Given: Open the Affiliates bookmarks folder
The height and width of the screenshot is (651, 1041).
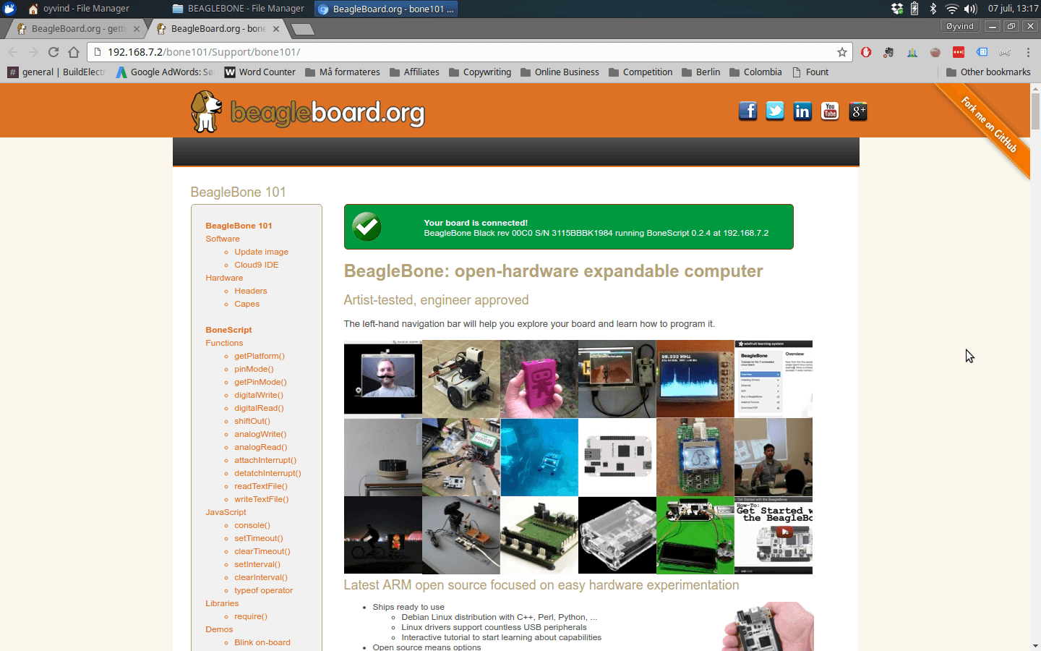Looking at the screenshot, I should click(414, 72).
